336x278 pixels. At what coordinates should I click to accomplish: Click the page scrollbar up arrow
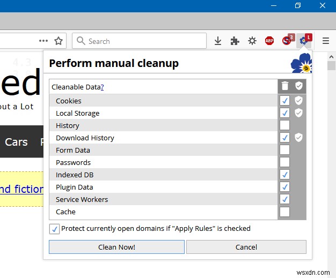(331, 57)
